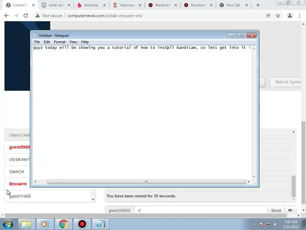The height and width of the screenshot is (230, 306).
Task: Click Notepad horizontal scrollbar thumb
Action: pyautogui.click(x=146, y=182)
